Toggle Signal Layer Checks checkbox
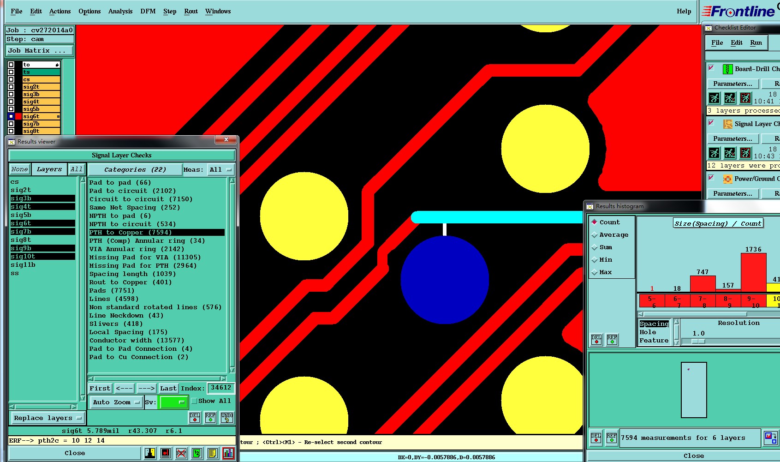The image size is (780, 462). coord(711,123)
